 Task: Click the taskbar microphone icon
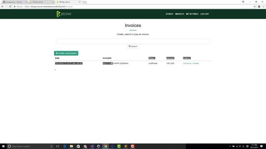(x=52, y=146)
